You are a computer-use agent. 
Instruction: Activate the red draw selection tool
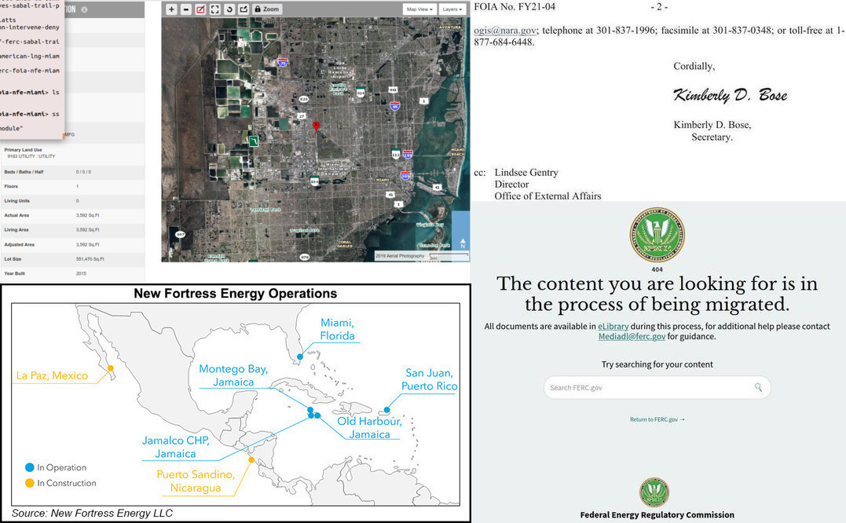pos(201,9)
